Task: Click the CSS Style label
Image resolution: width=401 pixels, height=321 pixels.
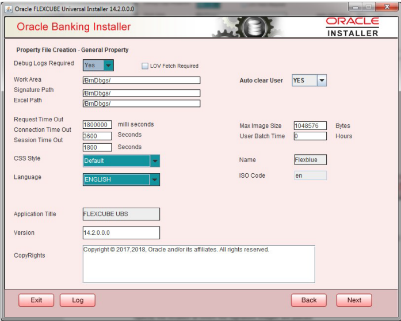Action: click(x=27, y=158)
